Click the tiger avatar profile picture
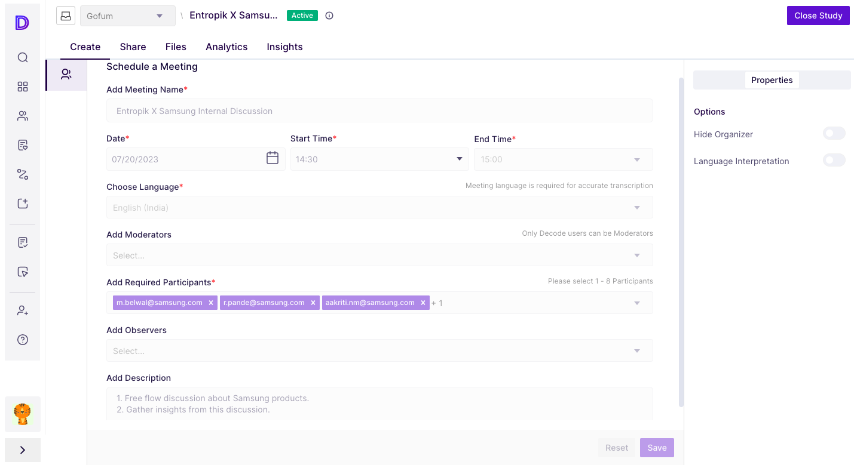854x465 pixels. [x=23, y=414]
